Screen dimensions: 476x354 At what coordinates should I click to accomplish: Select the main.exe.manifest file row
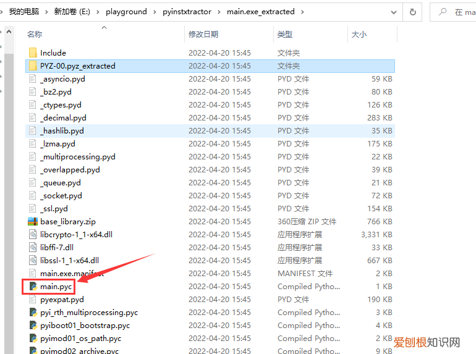click(x=71, y=274)
